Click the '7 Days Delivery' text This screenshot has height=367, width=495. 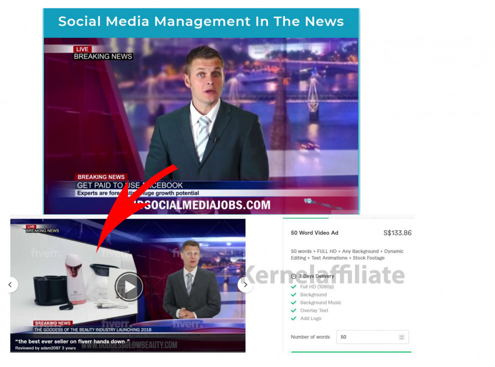pyautogui.click(x=316, y=276)
